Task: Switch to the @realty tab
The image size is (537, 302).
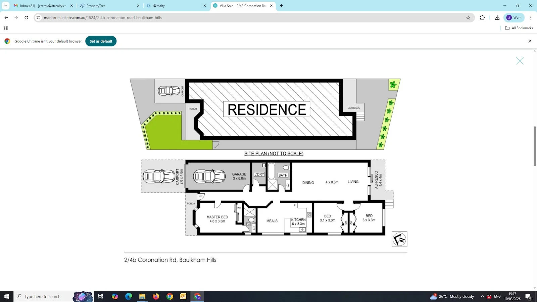Action: [171, 6]
